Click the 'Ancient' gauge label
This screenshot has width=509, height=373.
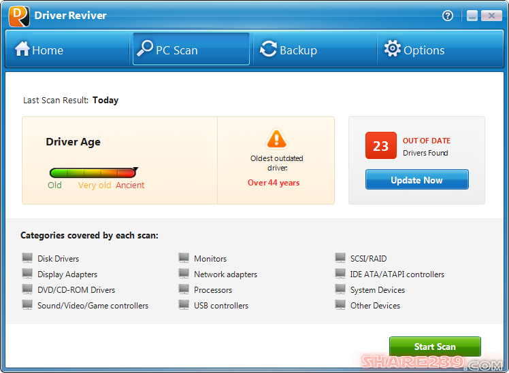click(x=130, y=185)
